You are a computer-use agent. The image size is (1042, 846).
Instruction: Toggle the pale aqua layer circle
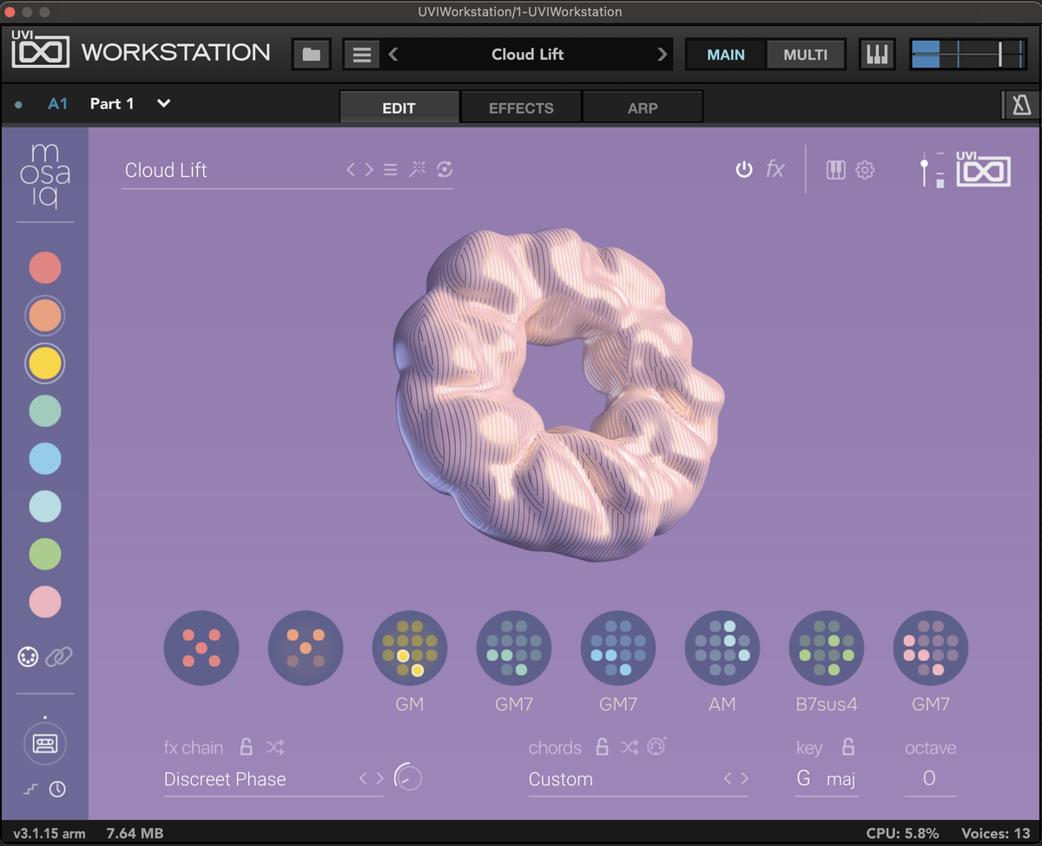[x=45, y=506]
